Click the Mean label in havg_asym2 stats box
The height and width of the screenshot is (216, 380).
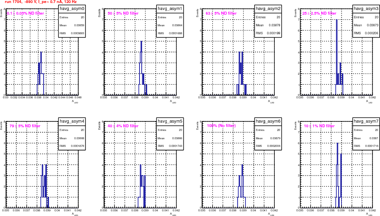[x=259, y=25]
